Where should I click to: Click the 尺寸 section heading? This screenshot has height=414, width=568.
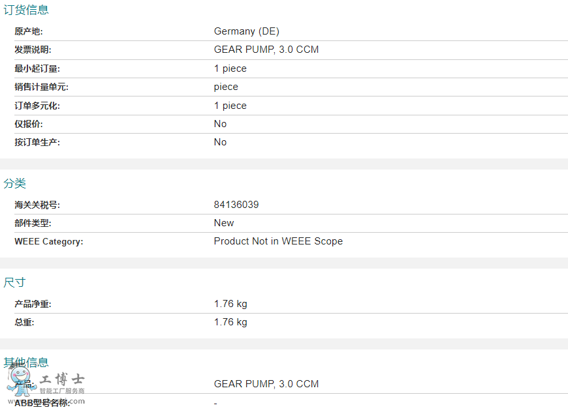pyautogui.click(x=14, y=282)
